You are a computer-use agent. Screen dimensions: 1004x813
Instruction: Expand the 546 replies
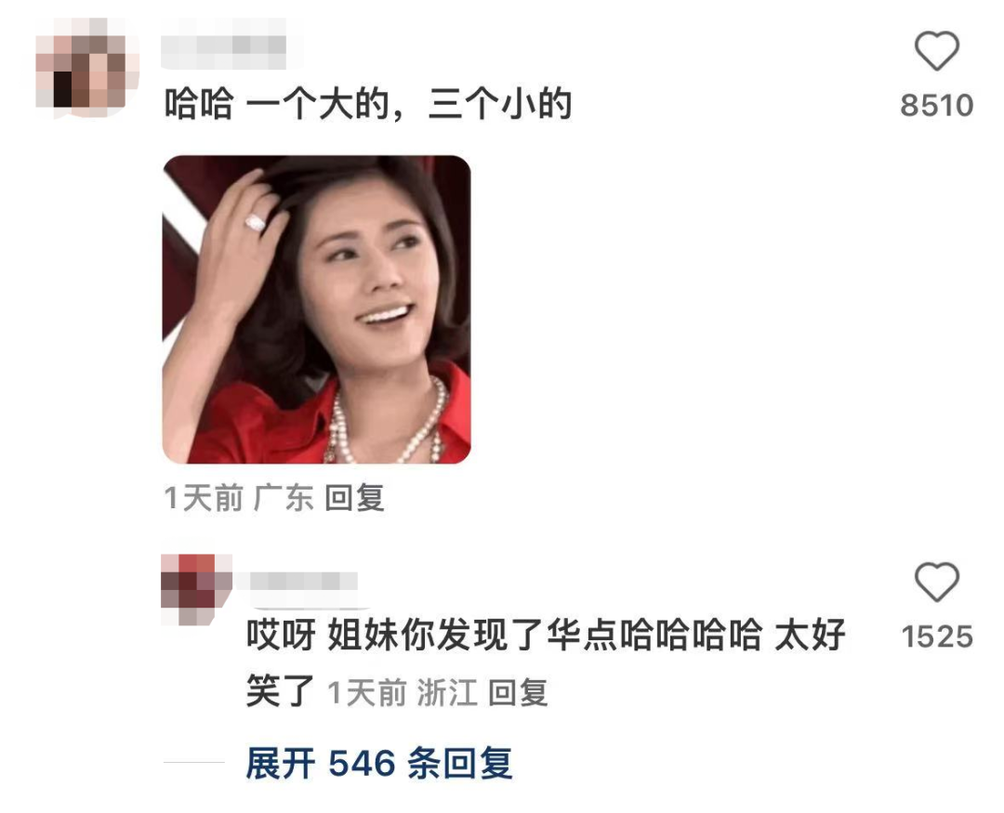[379, 763]
